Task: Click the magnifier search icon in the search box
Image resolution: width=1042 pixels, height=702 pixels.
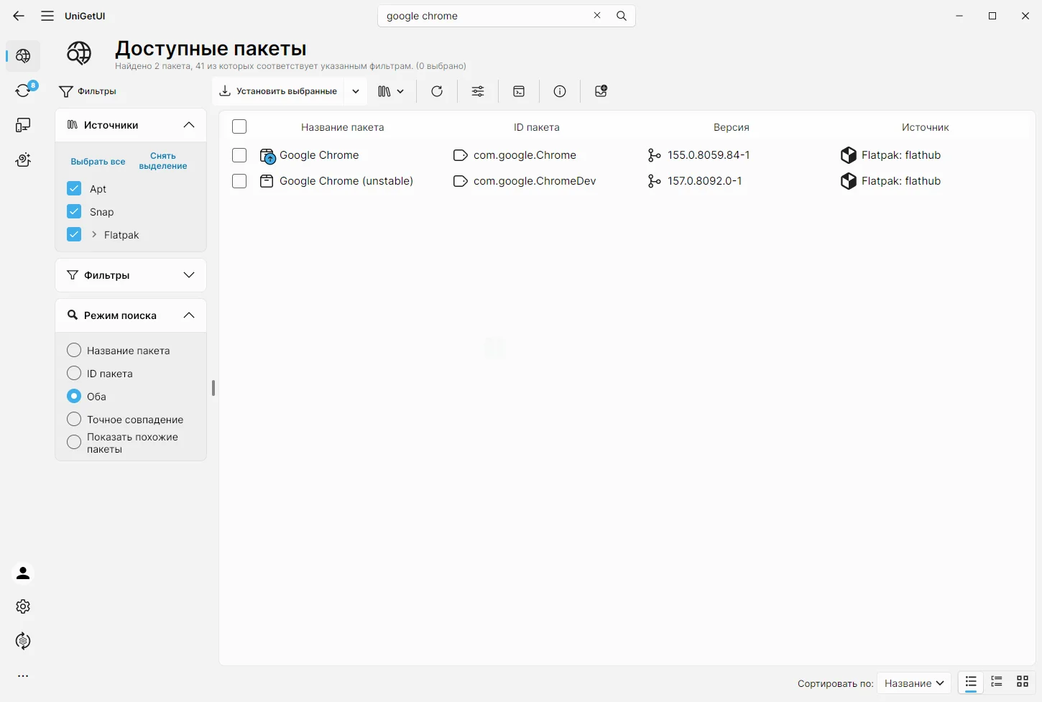Action: click(622, 16)
